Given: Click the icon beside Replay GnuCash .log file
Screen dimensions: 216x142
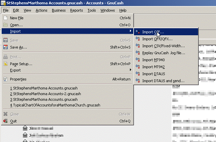Looking at the screenshot, I should pyautogui.click(x=138, y=53).
